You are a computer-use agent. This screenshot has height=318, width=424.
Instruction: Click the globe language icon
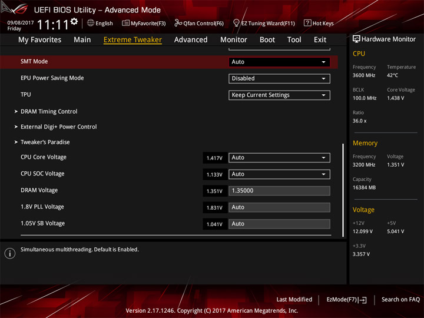[x=91, y=23]
